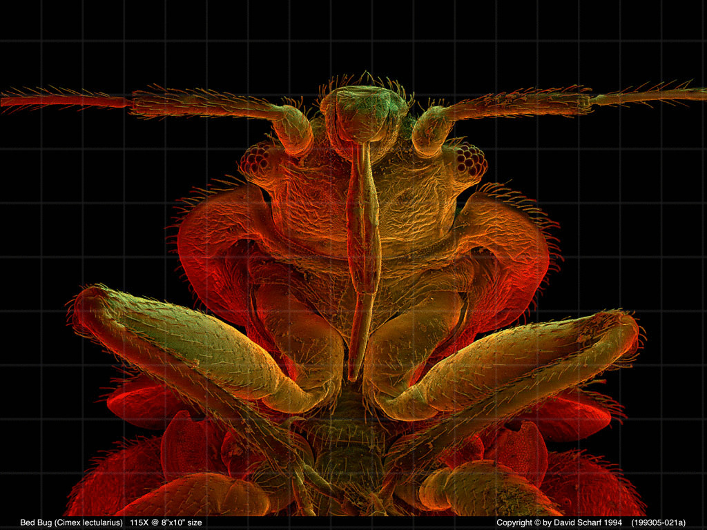Viewport: 707px width, 530px height.
Task: Click the 'Copyright © by David Scharf 1994' text
Action: pyautogui.click(x=559, y=523)
